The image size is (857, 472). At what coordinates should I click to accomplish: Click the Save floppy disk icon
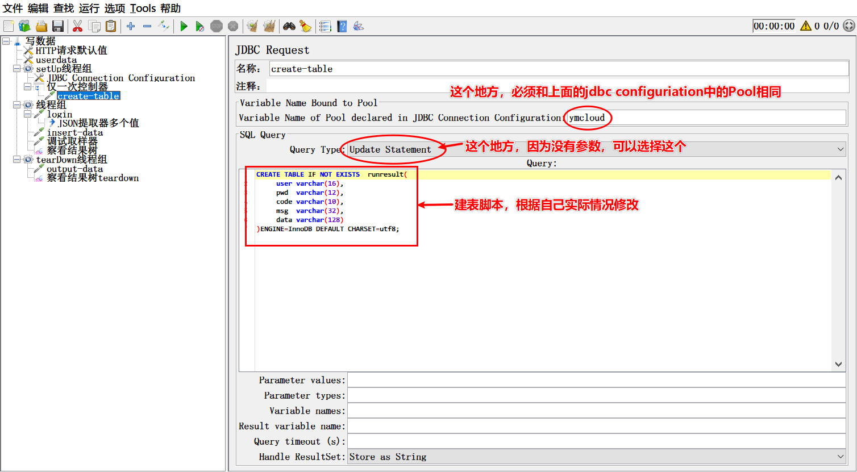[x=57, y=26]
